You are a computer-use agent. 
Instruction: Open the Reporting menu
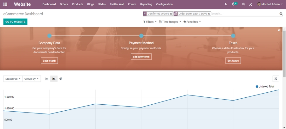[x=146, y=4]
